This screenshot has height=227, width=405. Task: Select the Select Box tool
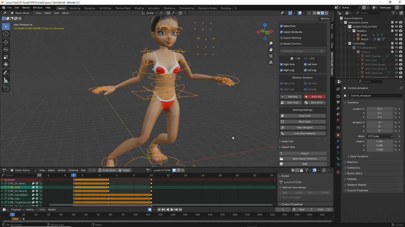click(x=6, y=26)
